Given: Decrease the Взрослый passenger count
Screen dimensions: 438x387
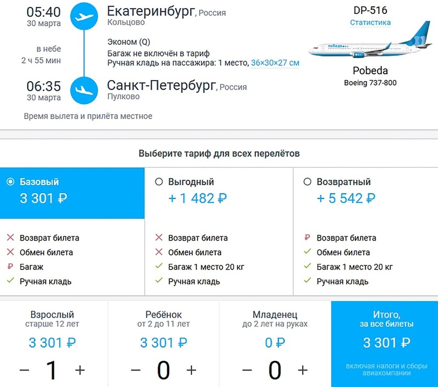Looking at the screenshot, I should coord(25,370).
